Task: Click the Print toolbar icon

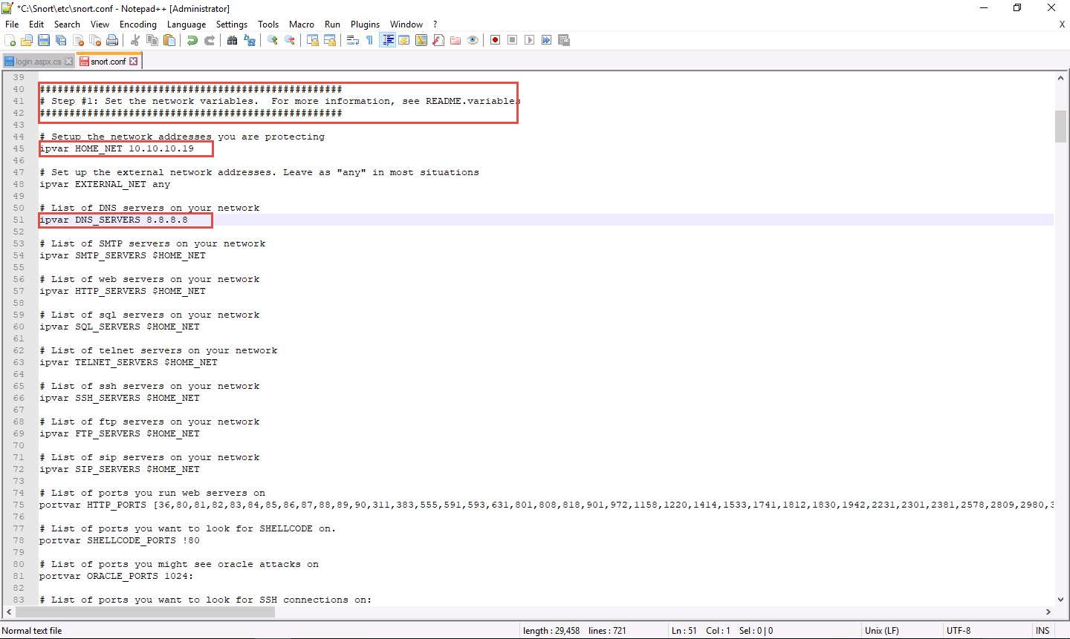Action: click(x=112, y=40)
